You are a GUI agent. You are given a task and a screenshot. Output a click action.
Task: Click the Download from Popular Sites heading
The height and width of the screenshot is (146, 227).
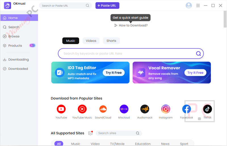(76, 98)
